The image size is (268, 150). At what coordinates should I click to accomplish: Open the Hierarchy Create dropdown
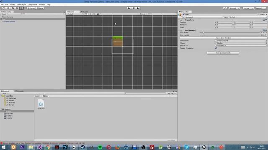[x=4, y=14]
